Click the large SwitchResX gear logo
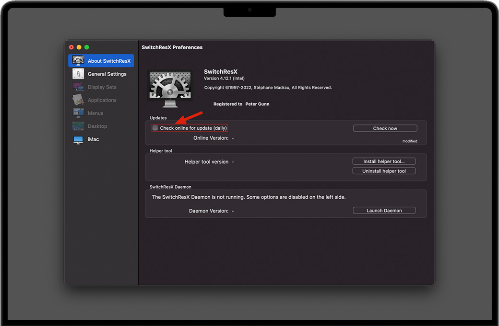The image size is (499, 326). pos(170,89)
